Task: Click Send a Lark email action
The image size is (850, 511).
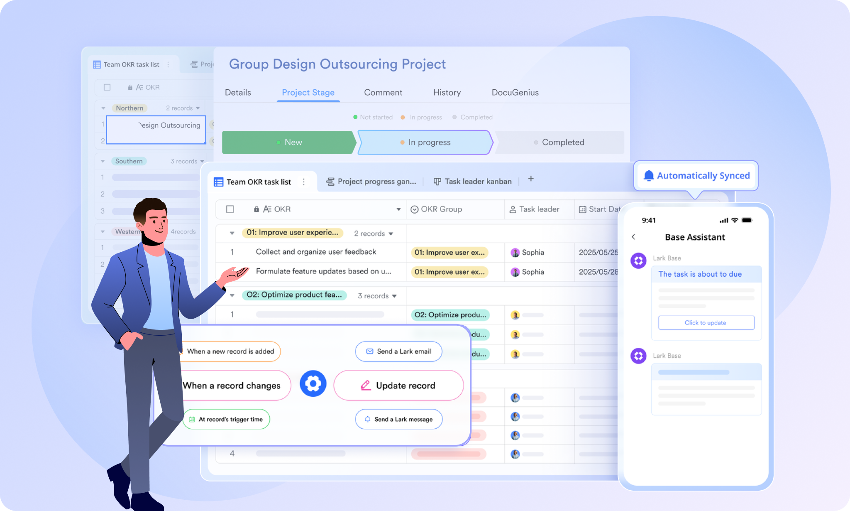Action: click(x=398, y=351)
